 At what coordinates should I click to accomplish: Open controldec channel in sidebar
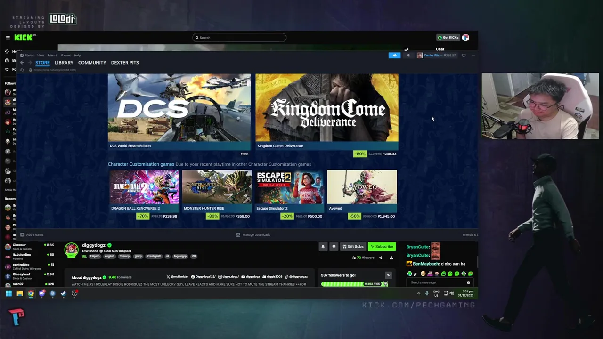coord(29,266)
